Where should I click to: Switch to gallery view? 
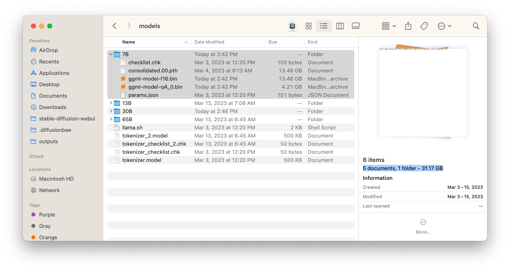pos(355,26)
